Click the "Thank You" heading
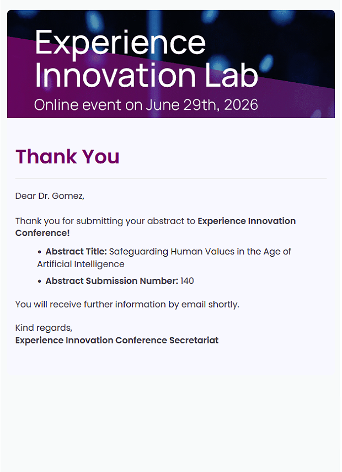342x472 pixels. (67, 157)
